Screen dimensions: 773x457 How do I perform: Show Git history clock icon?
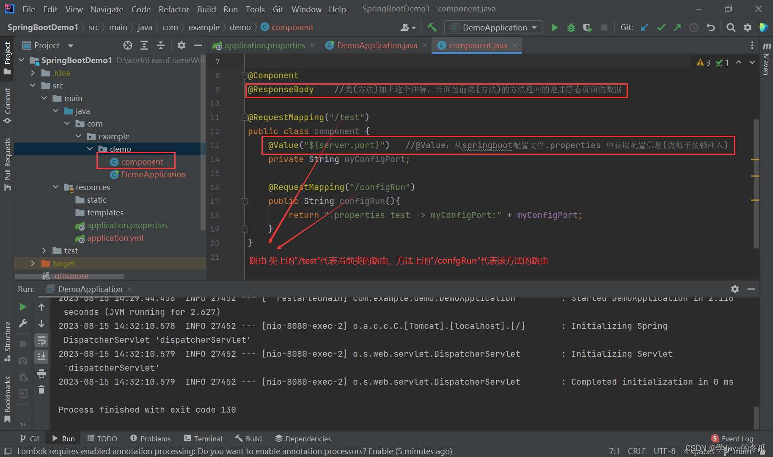tap(694, 28)
